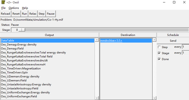189x100 pixels.
Task: Open the File menu
Action: tap(3, 8)
